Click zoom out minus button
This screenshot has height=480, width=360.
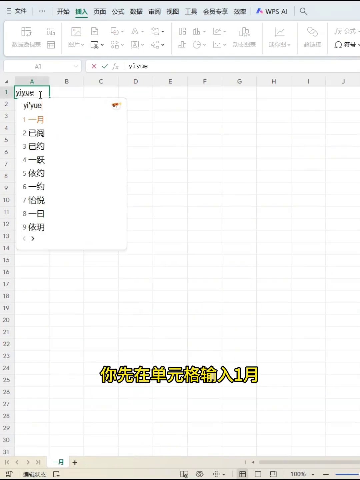[326, 474]
